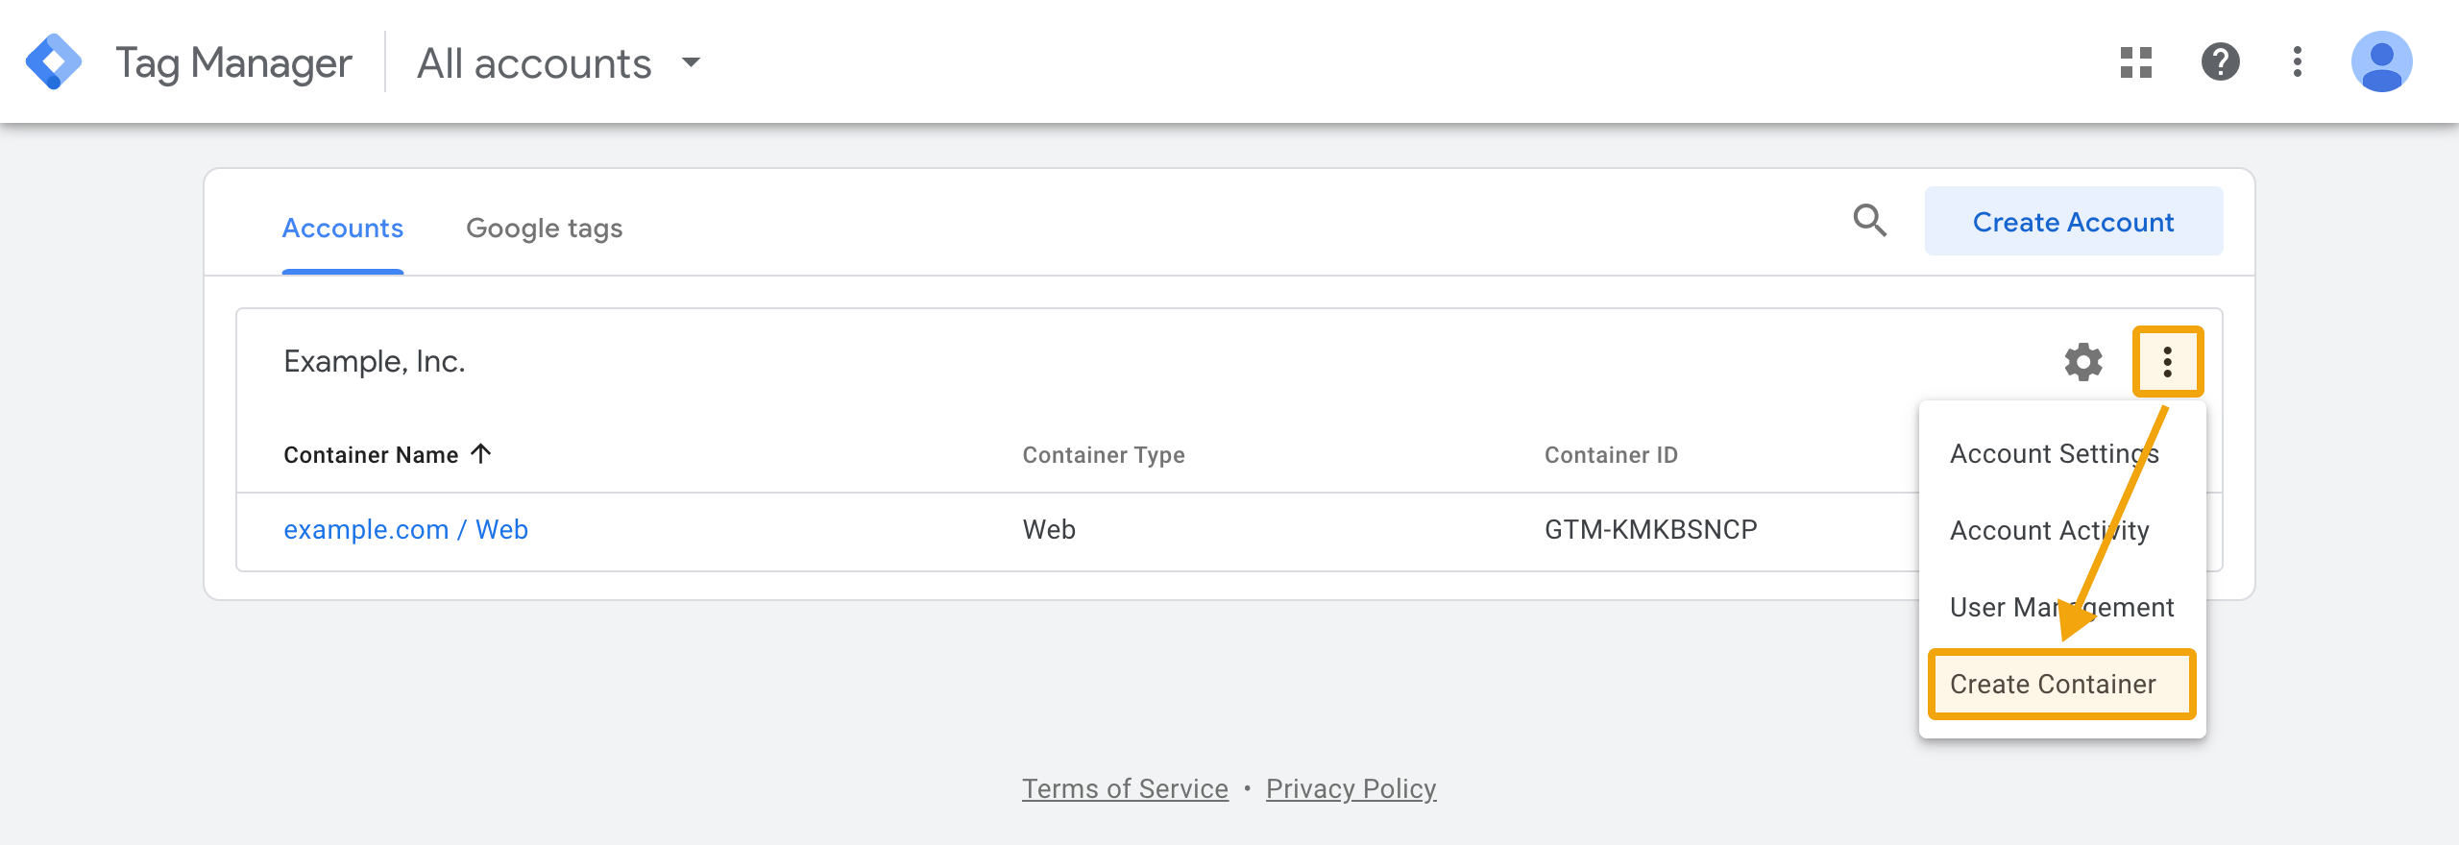Open the example.com / Web container link
The width and height of the screenshot is (2459, 845).
[x=406, y=530]
